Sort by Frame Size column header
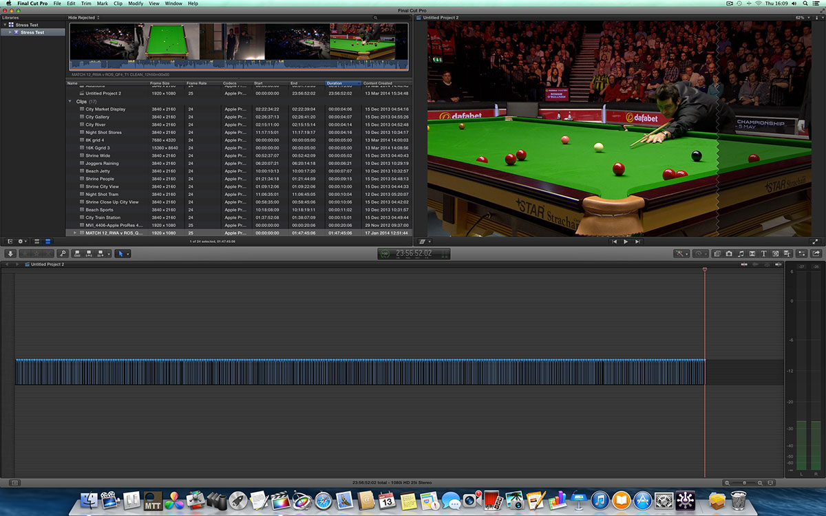This screenshot has height=516, width=826. (167, 83)
